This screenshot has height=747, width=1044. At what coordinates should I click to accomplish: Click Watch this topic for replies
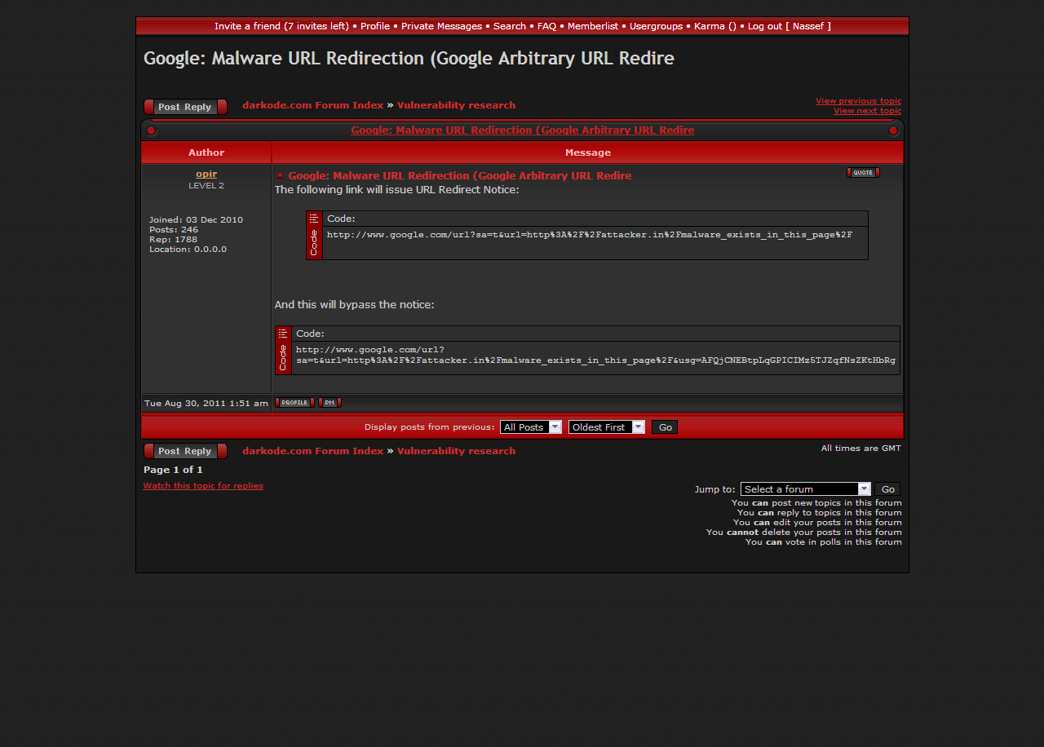click(203, 486)
